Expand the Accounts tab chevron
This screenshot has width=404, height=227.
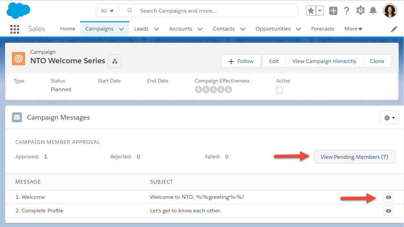200,29
